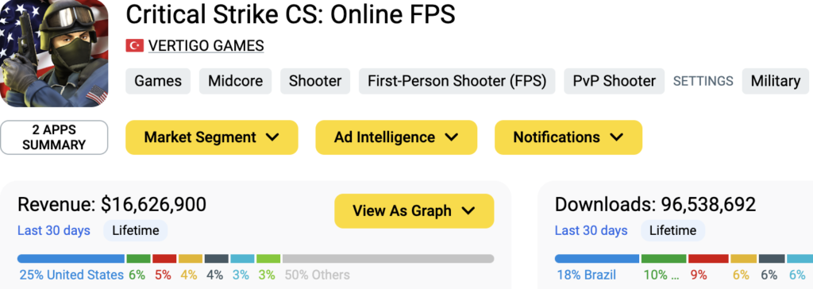Click the Turkey flag icon
Screen dimensions: 813x289
134,46
